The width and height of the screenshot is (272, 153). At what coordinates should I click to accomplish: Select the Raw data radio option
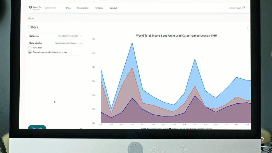tap(30, 48)
